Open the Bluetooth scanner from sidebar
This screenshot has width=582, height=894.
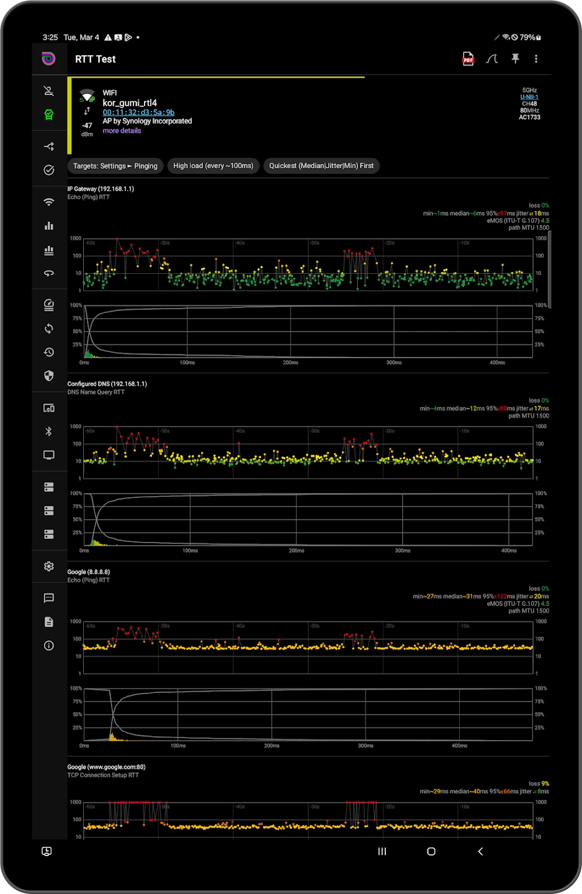pos(49,431)
